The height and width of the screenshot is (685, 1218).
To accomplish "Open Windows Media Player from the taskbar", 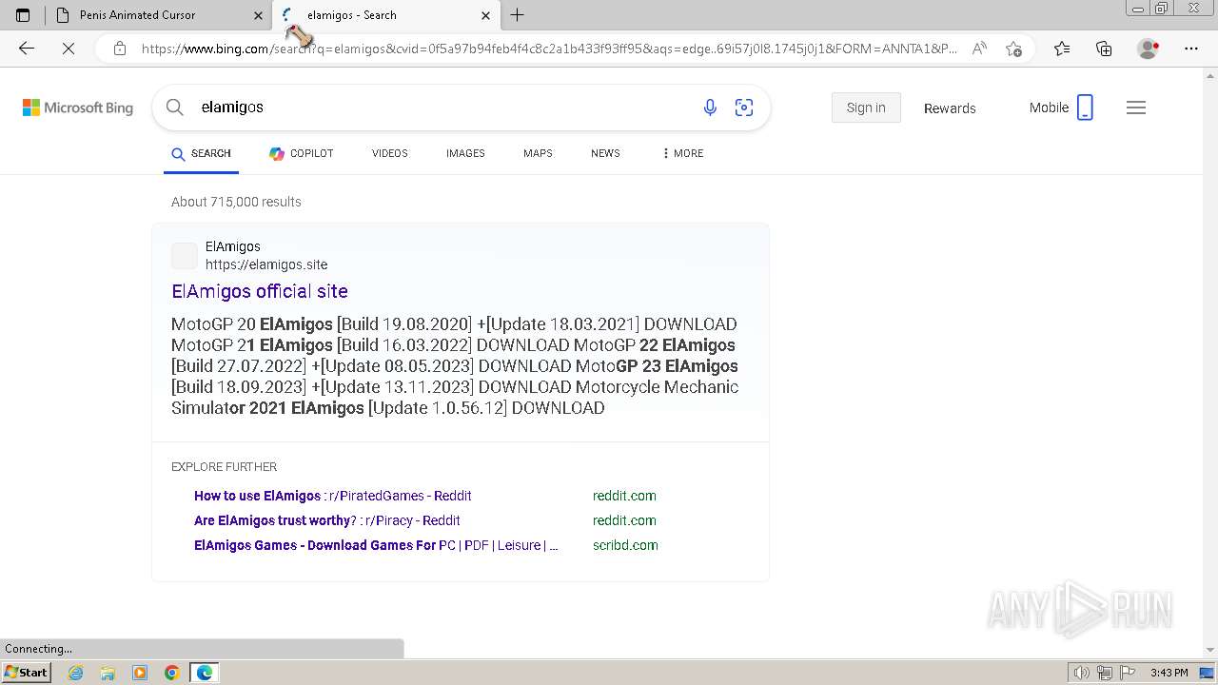I will point(140,673).
